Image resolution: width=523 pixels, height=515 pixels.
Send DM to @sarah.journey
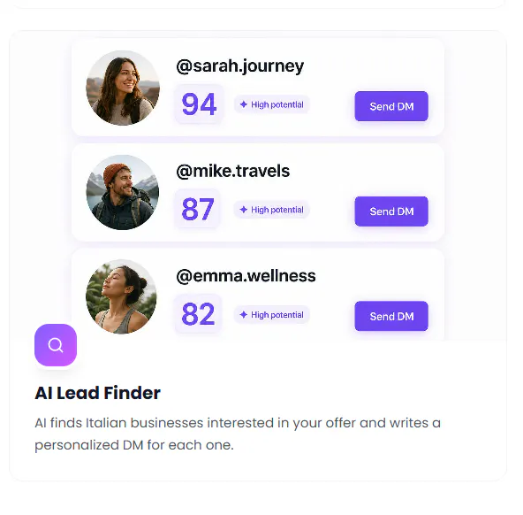point(391,106)
